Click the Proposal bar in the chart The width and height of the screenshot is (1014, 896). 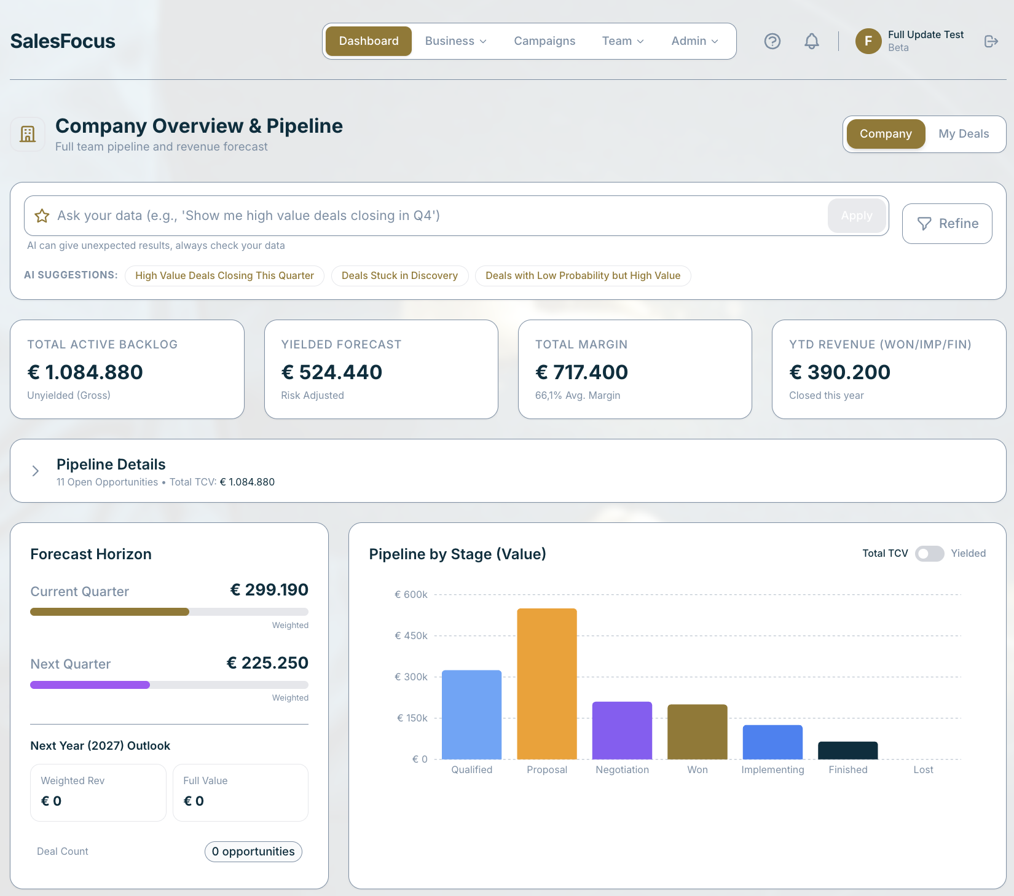tap(547, 684)
